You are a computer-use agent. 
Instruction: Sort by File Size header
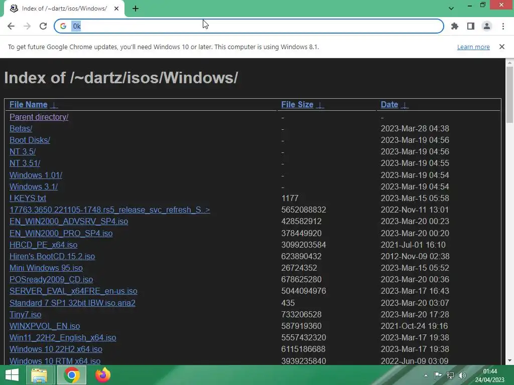pos(297,104)
